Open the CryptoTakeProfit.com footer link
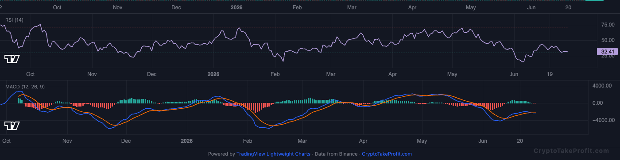The height and width of the screenshot is (160, 620). [x=387, y=154]
